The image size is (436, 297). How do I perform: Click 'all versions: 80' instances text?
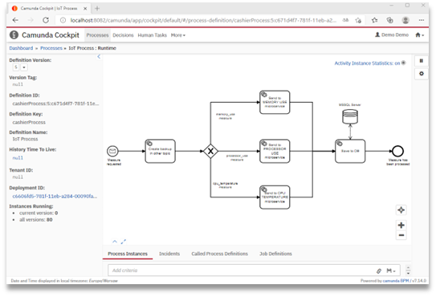coord(36,220)
